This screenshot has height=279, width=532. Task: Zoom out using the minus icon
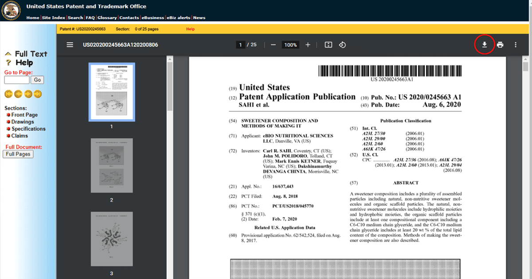tap(273, 44)
